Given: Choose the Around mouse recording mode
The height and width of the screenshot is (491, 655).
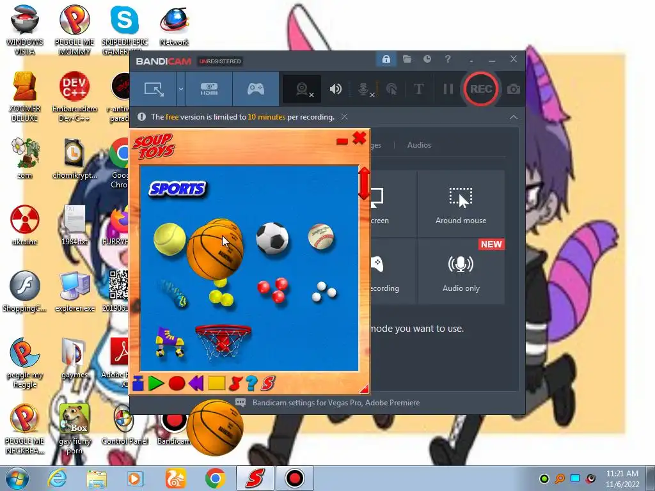Looking at the screenshot, I should pyautogui.click(x=461, y=205).
